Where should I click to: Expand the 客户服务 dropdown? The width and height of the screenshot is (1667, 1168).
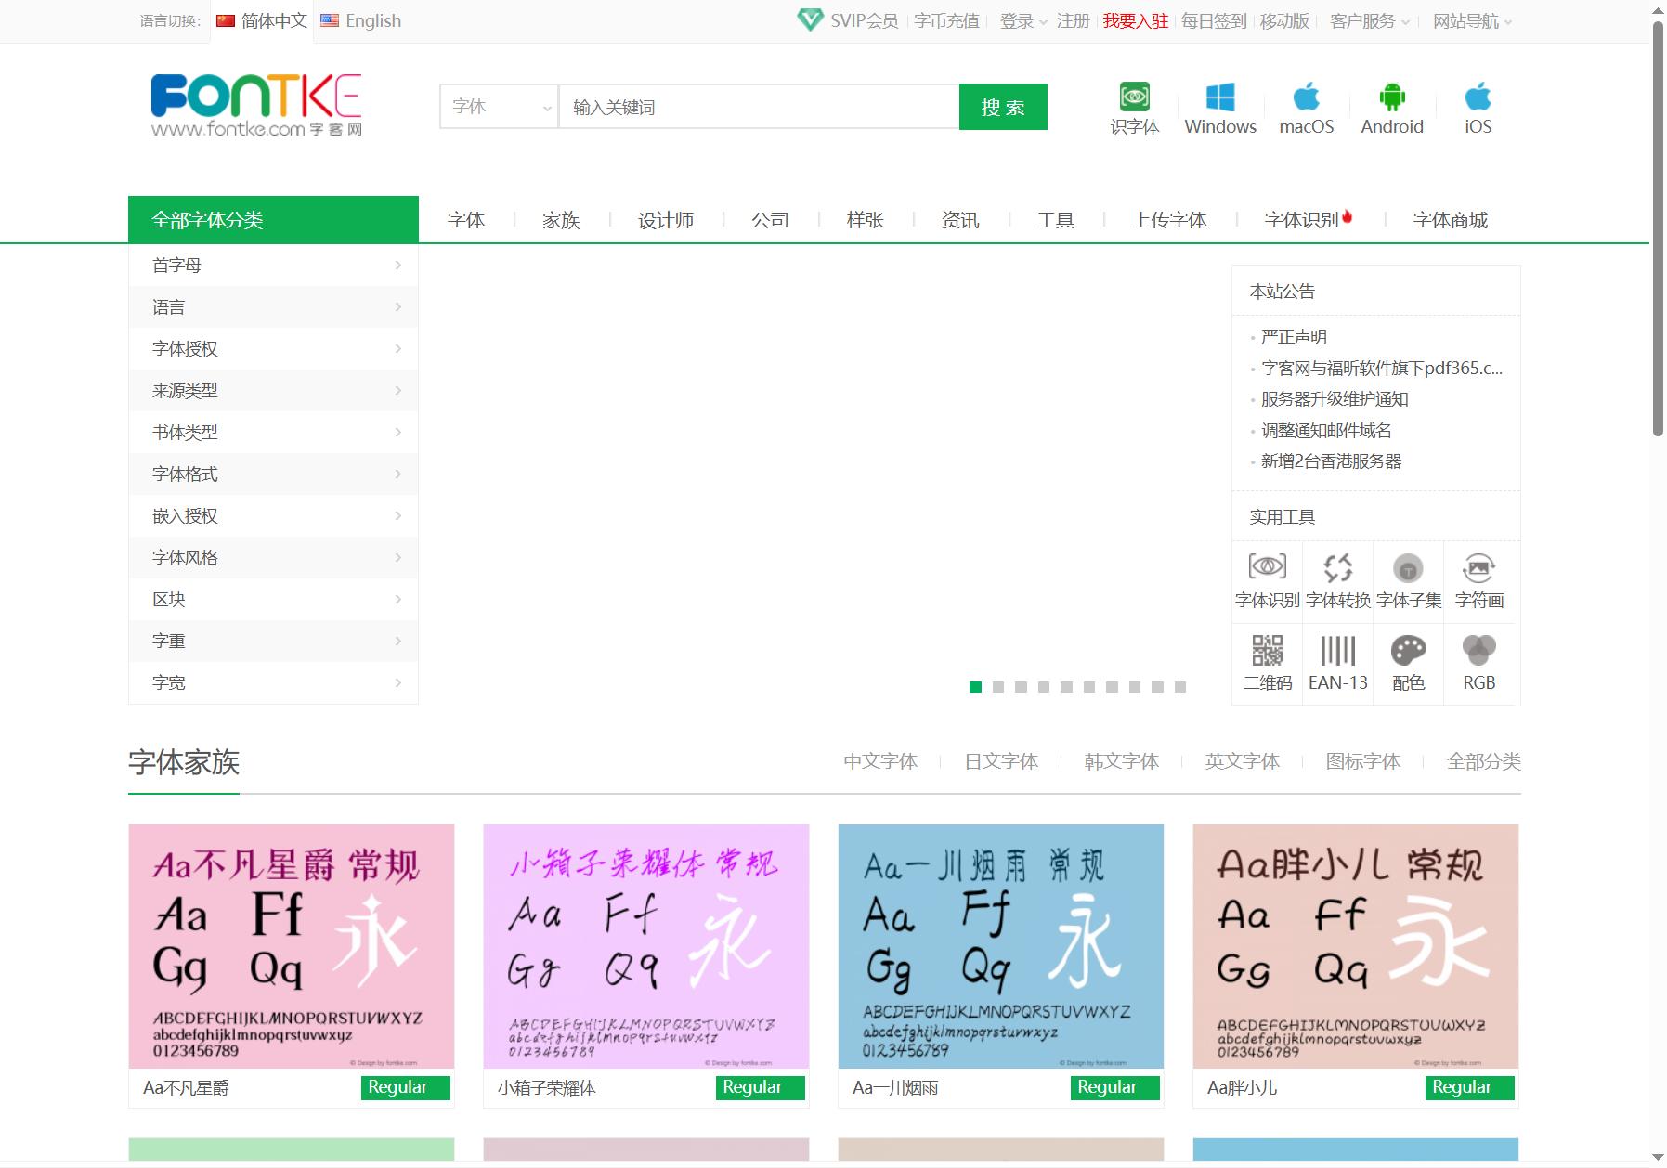pyautogui.click(x=1370, y=21)
